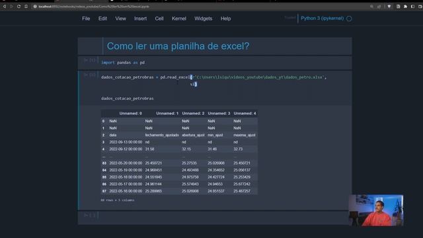Click the kernel idle circle indicator
423x238 pixels.
pos(349,19)
